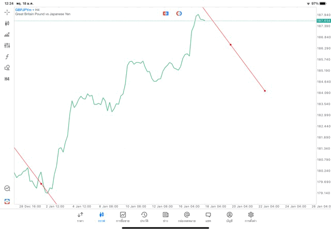The height and width of the screenshot is (231, 331).
Task: Tap the new order icon in sidebar
Action: point(7,201)
